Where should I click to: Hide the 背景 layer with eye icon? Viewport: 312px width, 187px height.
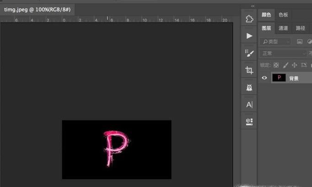point(264,78)
